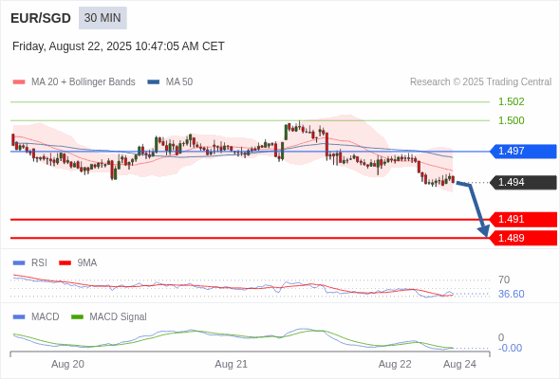Click the MA 20 + Bollinger Bands legend swatch

point(19,82)
